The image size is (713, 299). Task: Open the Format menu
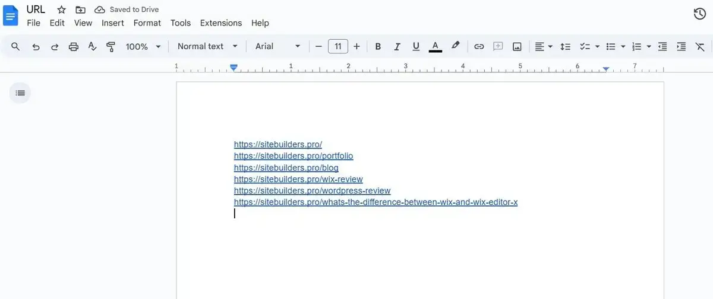147,23
